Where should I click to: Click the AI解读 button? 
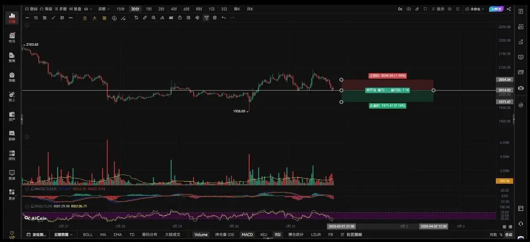coord(496,9)
